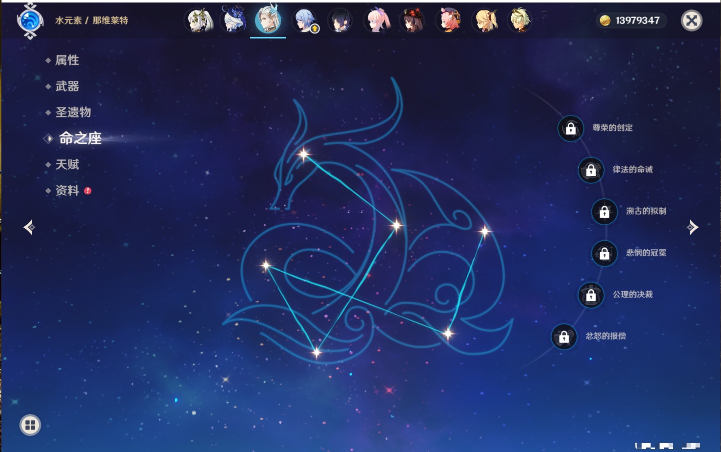Open the 属性 attributes tab

click(67, 60)
